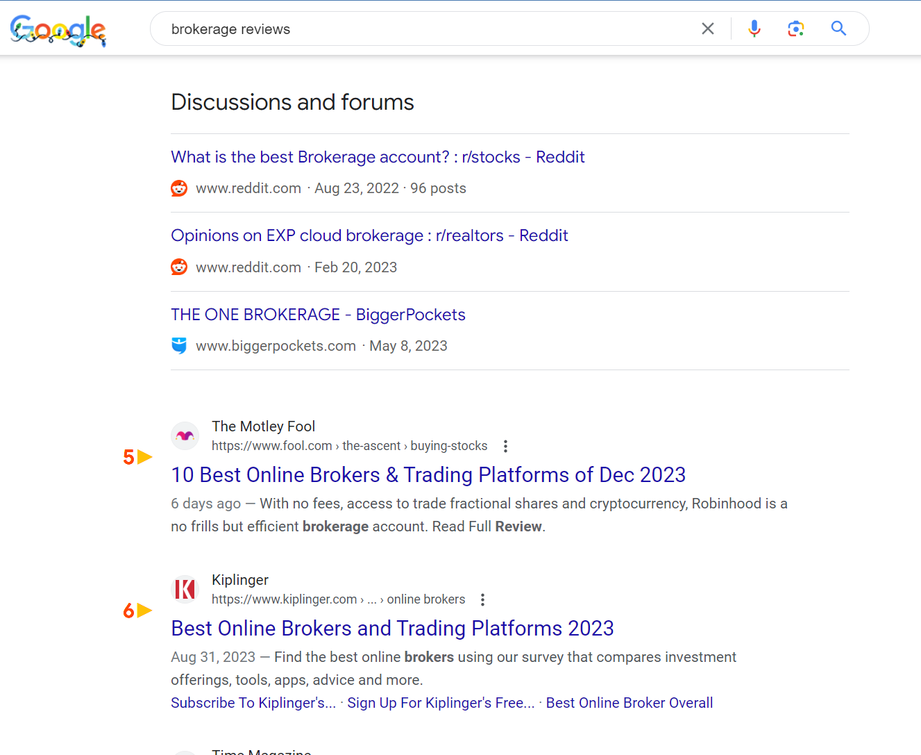The width and height of the screenshot is (921, 755).
Task: Click Reddit favicon beside Aug 23, 2022 post
Action: click(179, 188)
